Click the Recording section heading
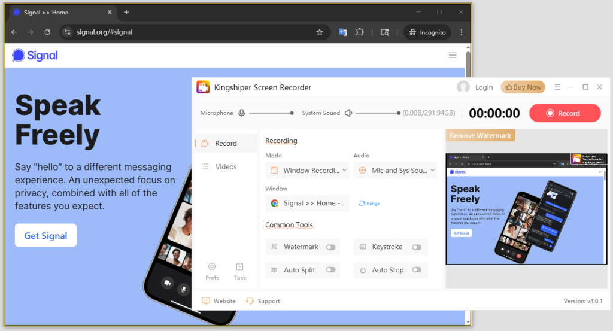613x331 pixels. point(281,141)
